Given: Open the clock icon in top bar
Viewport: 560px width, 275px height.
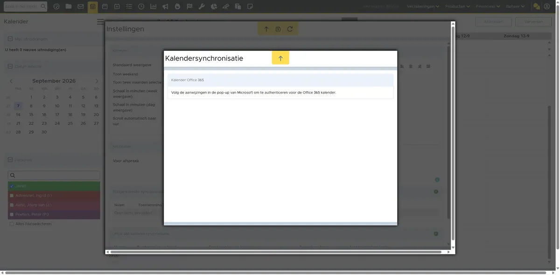Looking at the screenshot, I should coord(141,7).
